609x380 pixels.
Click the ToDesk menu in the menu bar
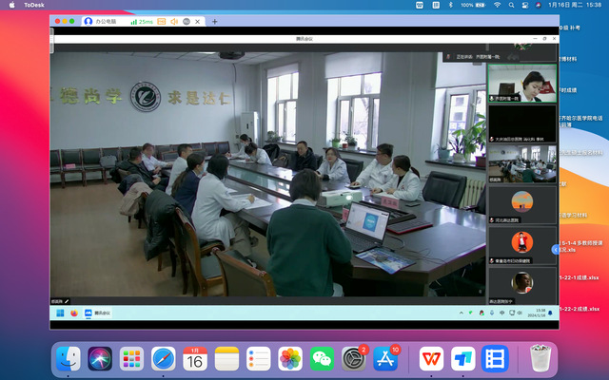coord(34,5)
